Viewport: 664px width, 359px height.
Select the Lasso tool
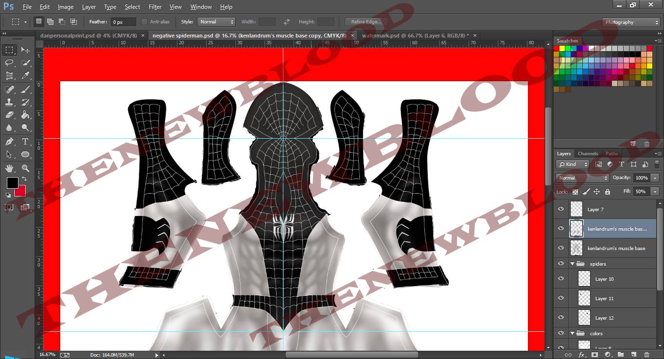click(9, 63)
